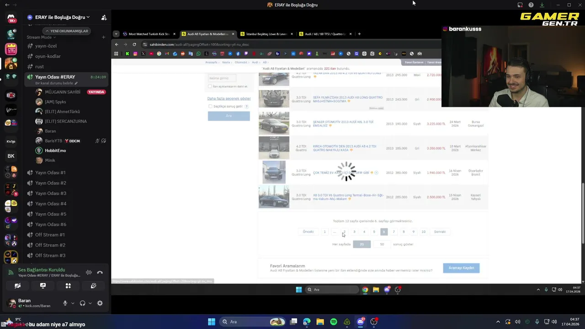Open File Explorer from the Windows taskbar

[320, 322]
